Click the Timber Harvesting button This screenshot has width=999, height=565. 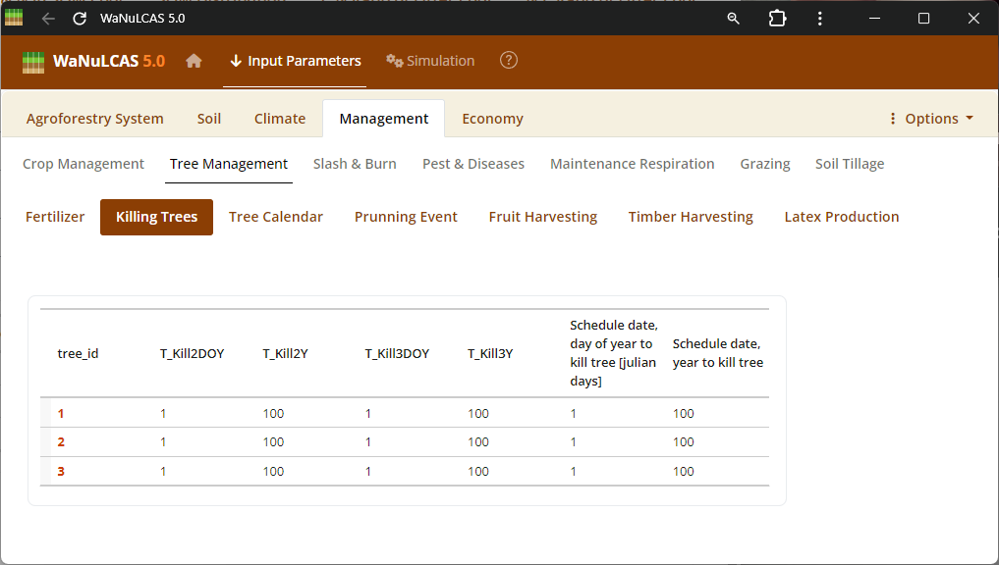[691, 217]
